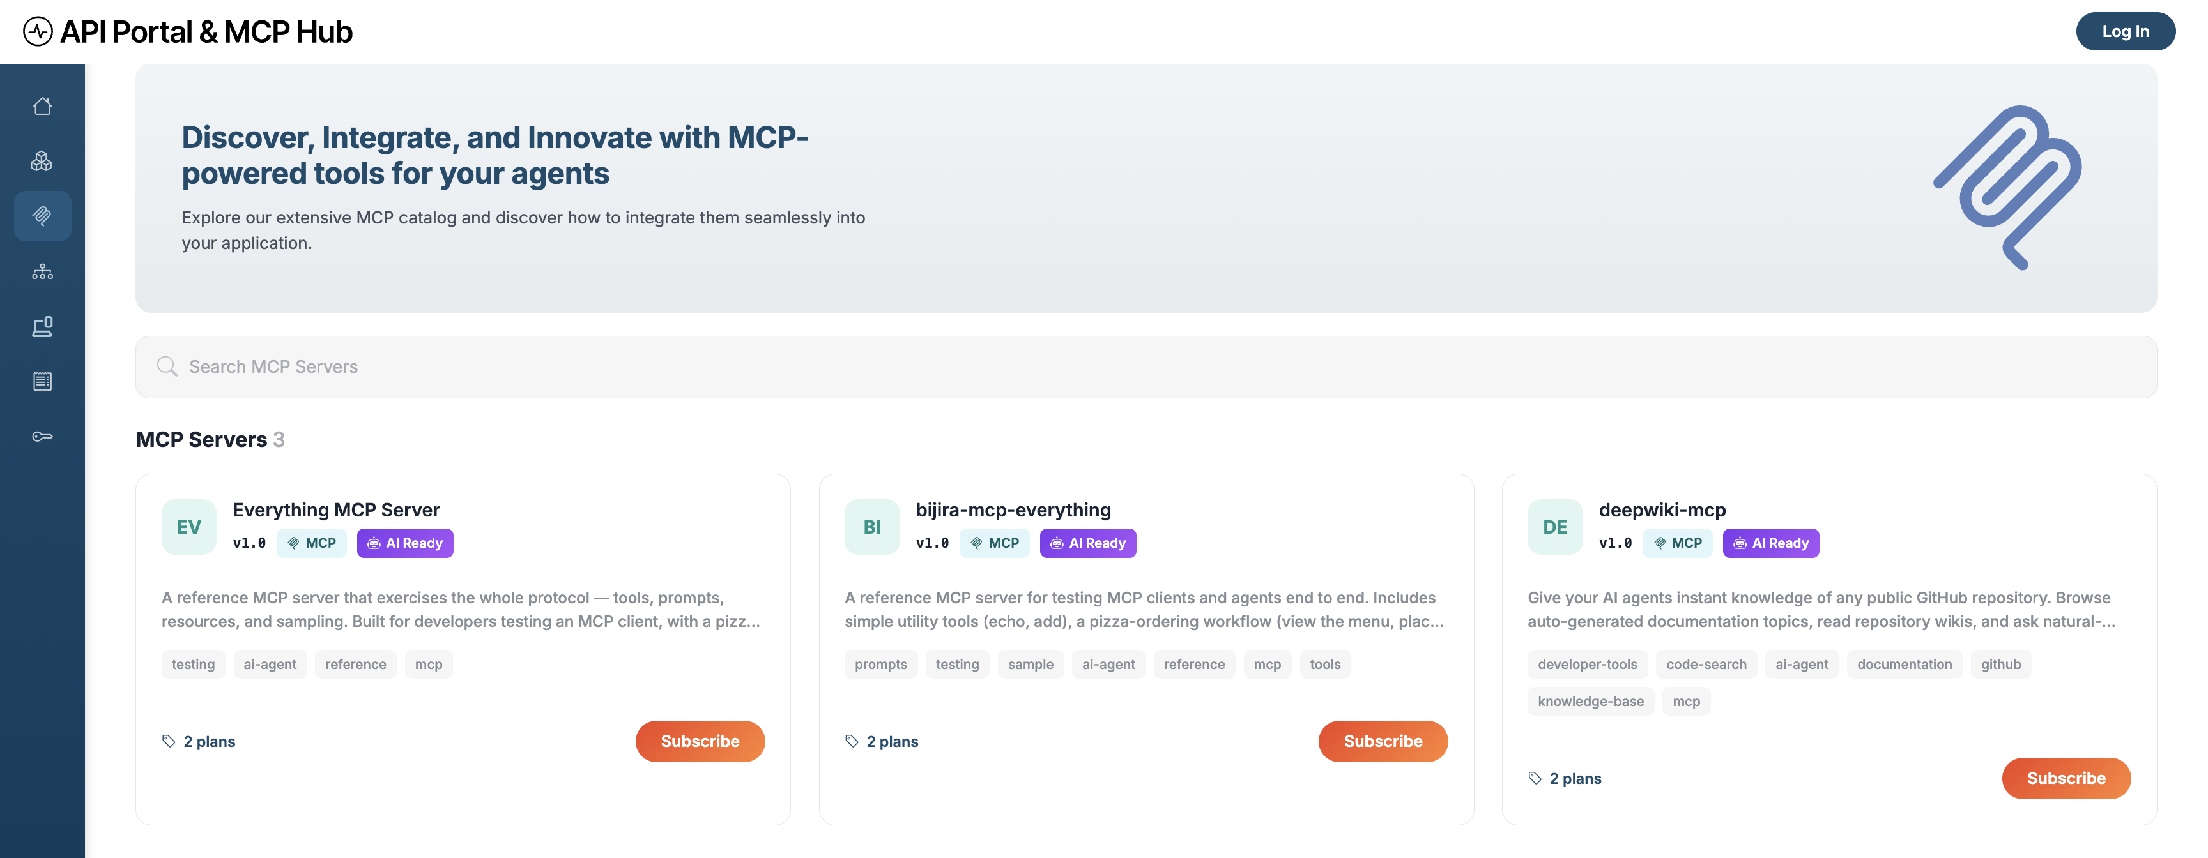Click MCP badge on bijira-mcp-everything
2208x858 pixels.
tap(994, 543)
